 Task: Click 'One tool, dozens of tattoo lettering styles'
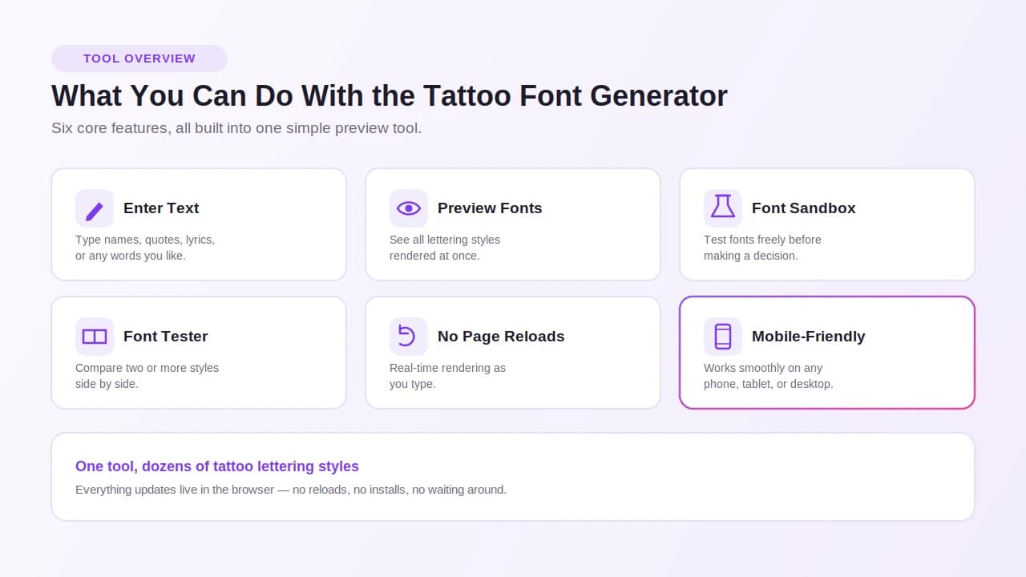(x=217, y=466)
